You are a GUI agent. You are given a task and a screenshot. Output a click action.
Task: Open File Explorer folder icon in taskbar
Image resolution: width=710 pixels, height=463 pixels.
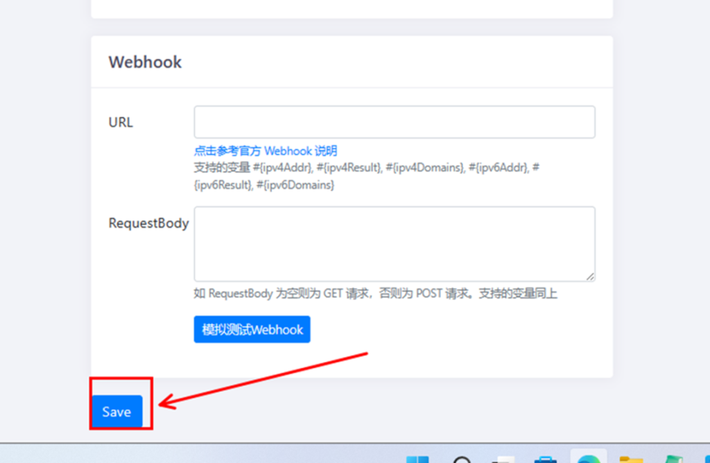pos(631,460)
